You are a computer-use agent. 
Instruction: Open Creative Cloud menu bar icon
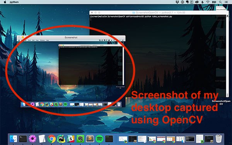pyautogui.click(x=197, y=2)
